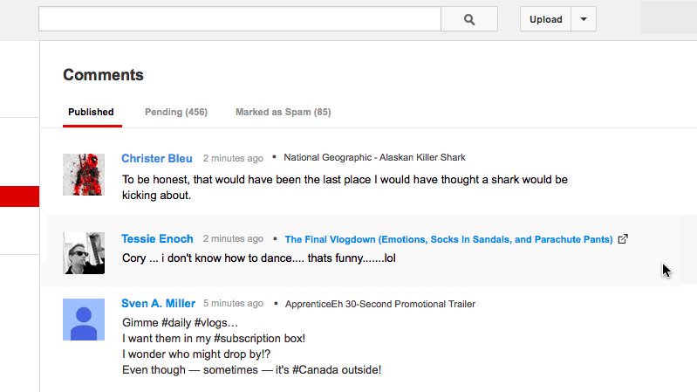Click the magnifying glass search button
This screenshot has height=392, width=697.
(468, 19)
